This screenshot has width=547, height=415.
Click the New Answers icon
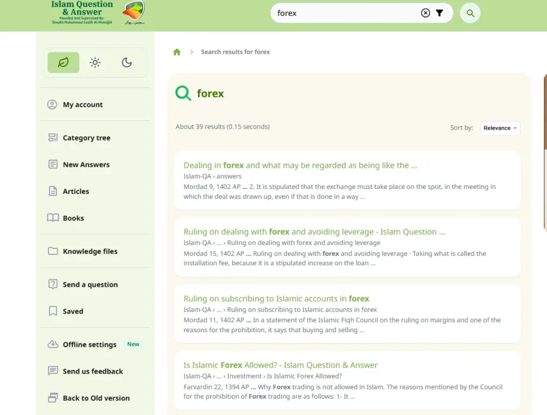point(53,164)
